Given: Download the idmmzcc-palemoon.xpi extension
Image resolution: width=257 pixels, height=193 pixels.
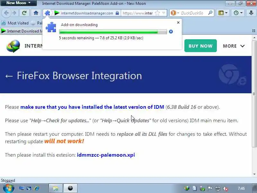Looking at the screenshot, I should [106, 155].
